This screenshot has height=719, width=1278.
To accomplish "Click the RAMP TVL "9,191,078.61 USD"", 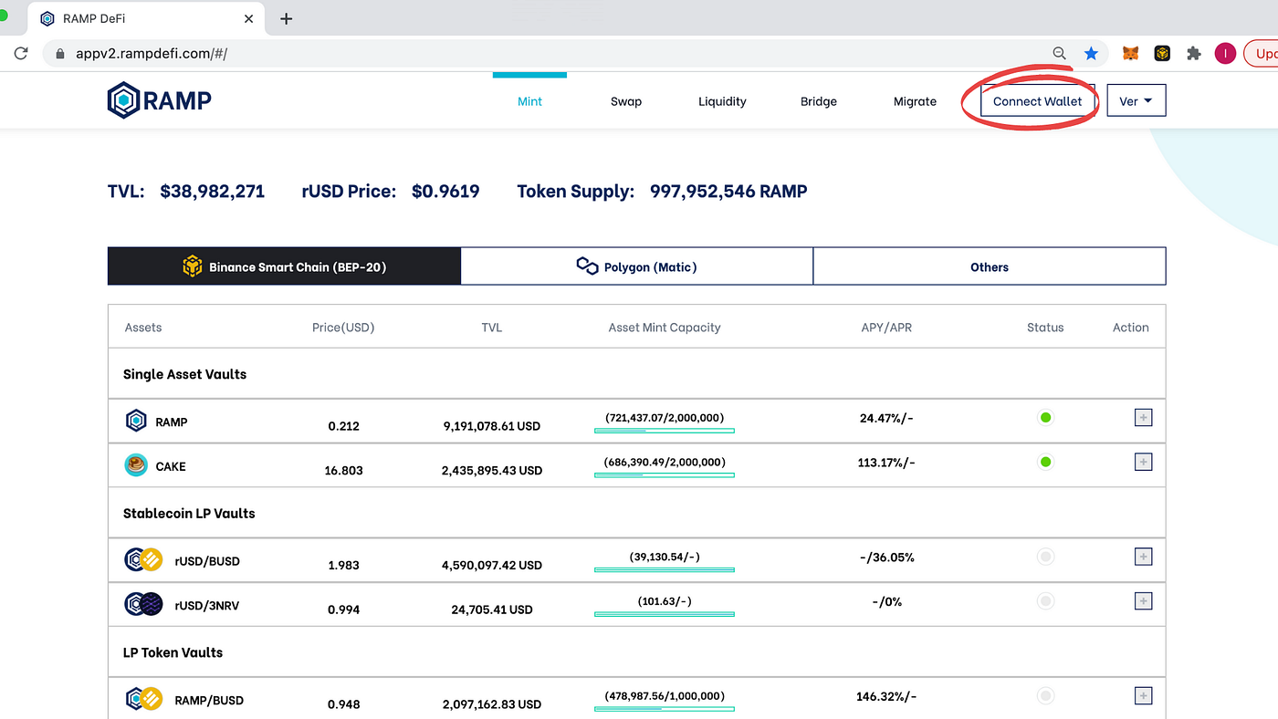I will click(492, 426).
